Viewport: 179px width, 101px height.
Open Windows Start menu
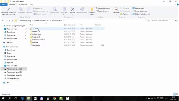coord(3,98)
